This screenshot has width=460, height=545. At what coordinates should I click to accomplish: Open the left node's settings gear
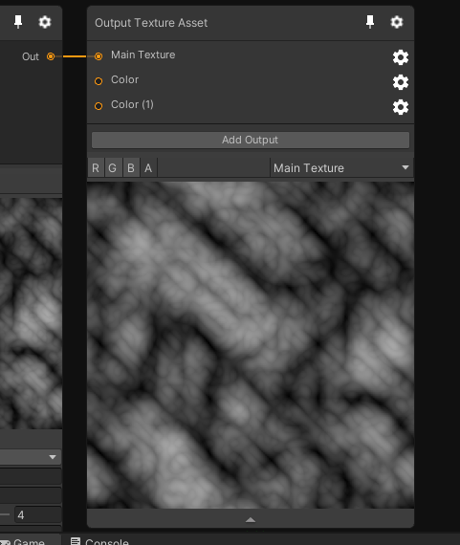click(x=45, y=22)
